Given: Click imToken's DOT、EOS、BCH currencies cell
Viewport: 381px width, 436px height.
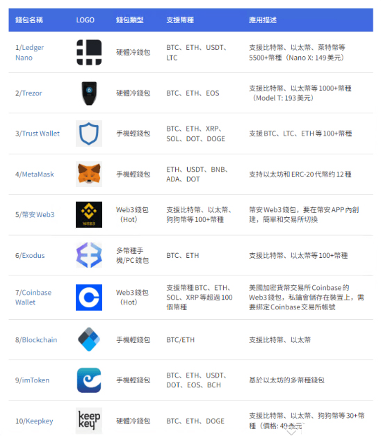Looking at the screenshot, I should (x=196, y=380).
